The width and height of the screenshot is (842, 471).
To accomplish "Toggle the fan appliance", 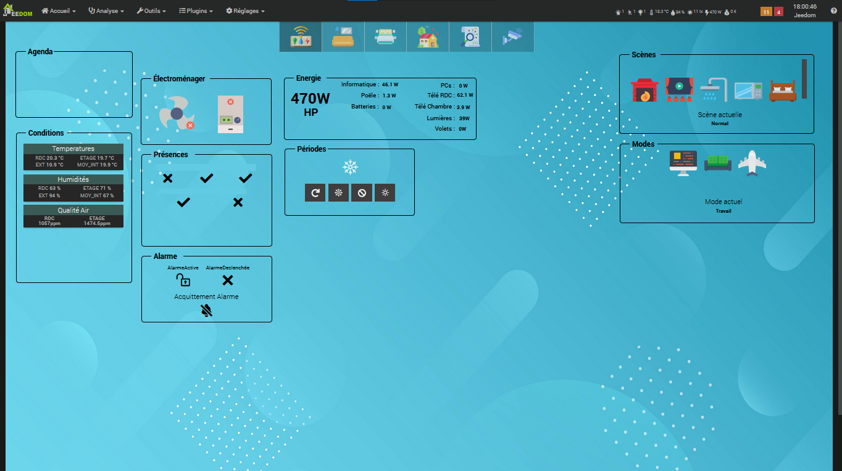I will (x=177, y=113).
